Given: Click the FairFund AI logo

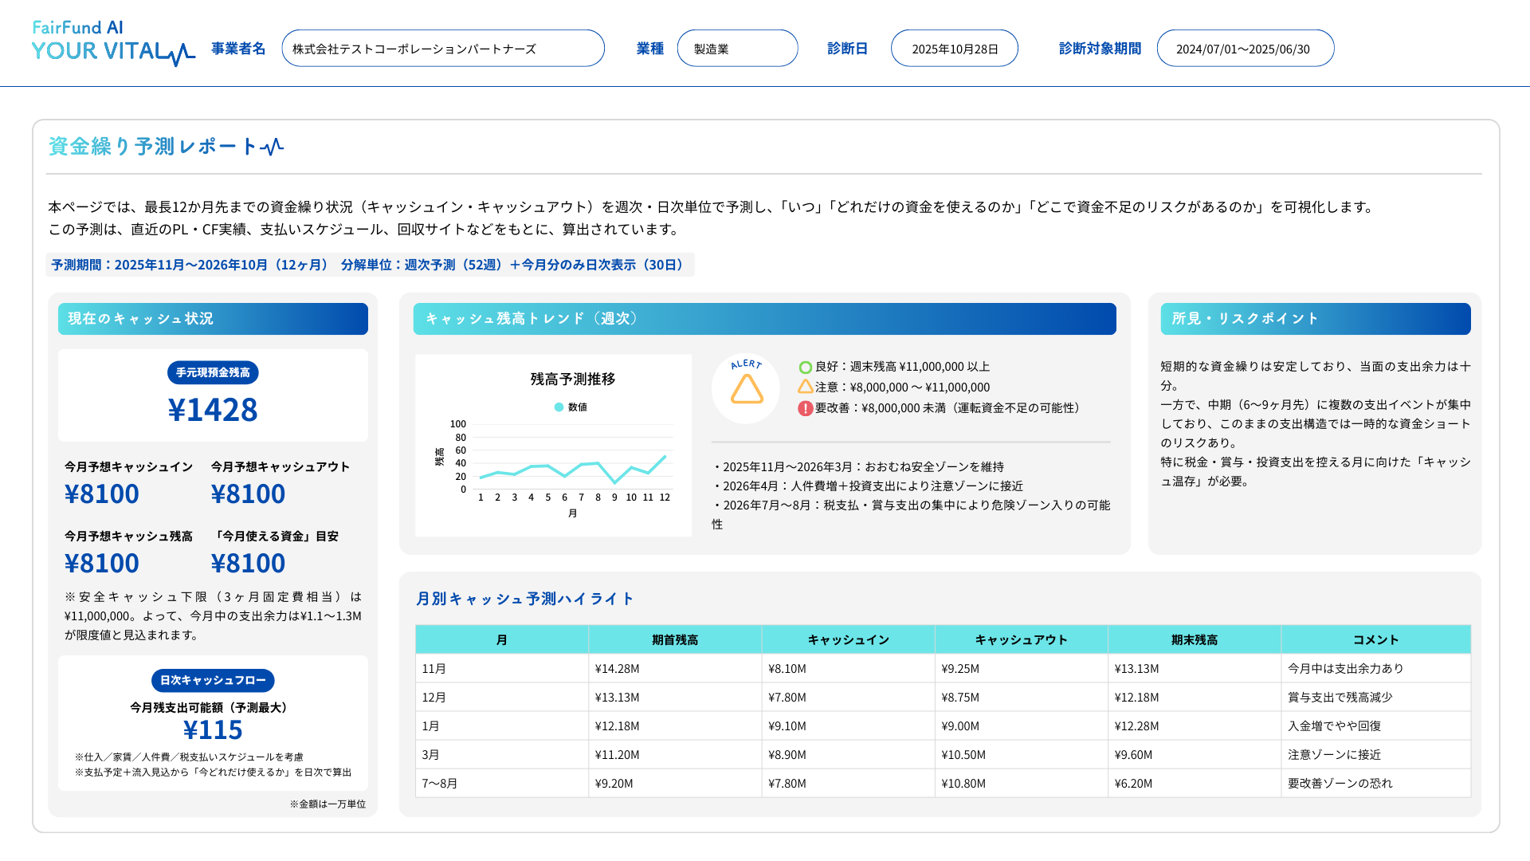Looking at the screenshot, I should 78,26.
